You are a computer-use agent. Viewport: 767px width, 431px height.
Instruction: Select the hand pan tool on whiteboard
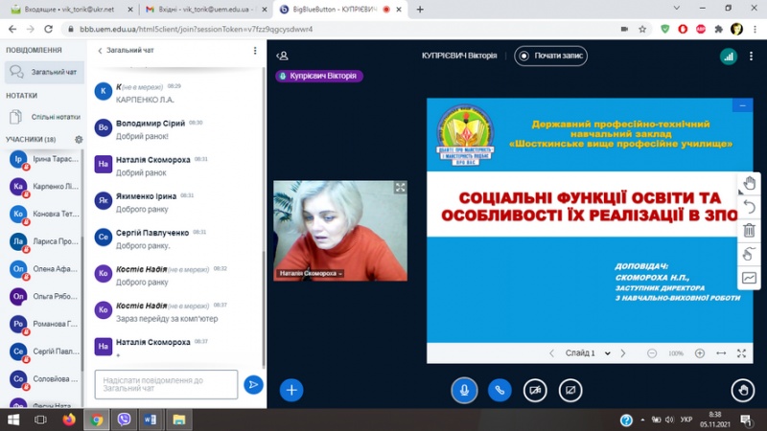[749, 184]
